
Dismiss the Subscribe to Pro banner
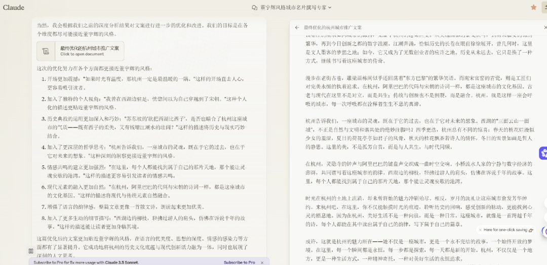262,262
